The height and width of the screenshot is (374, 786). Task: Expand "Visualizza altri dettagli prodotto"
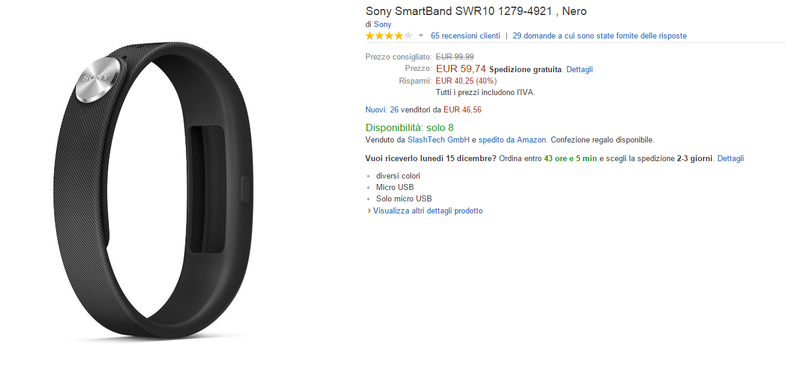(428, 210)
